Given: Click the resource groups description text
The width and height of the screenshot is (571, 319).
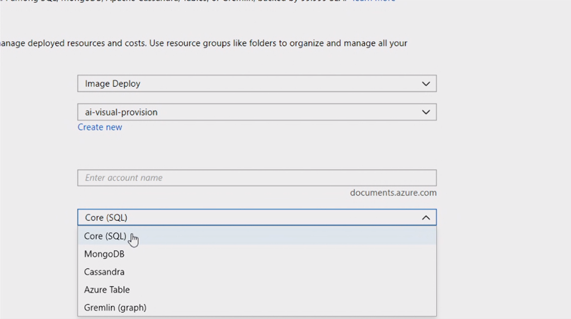Looking at the screenshot, I should click(204, 43).
